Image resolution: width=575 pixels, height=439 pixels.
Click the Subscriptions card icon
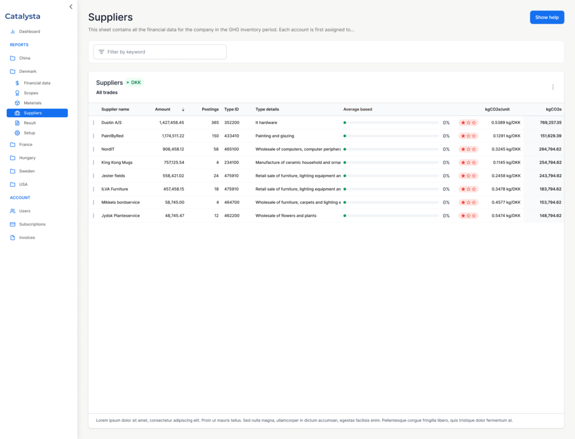click(13, 224)
